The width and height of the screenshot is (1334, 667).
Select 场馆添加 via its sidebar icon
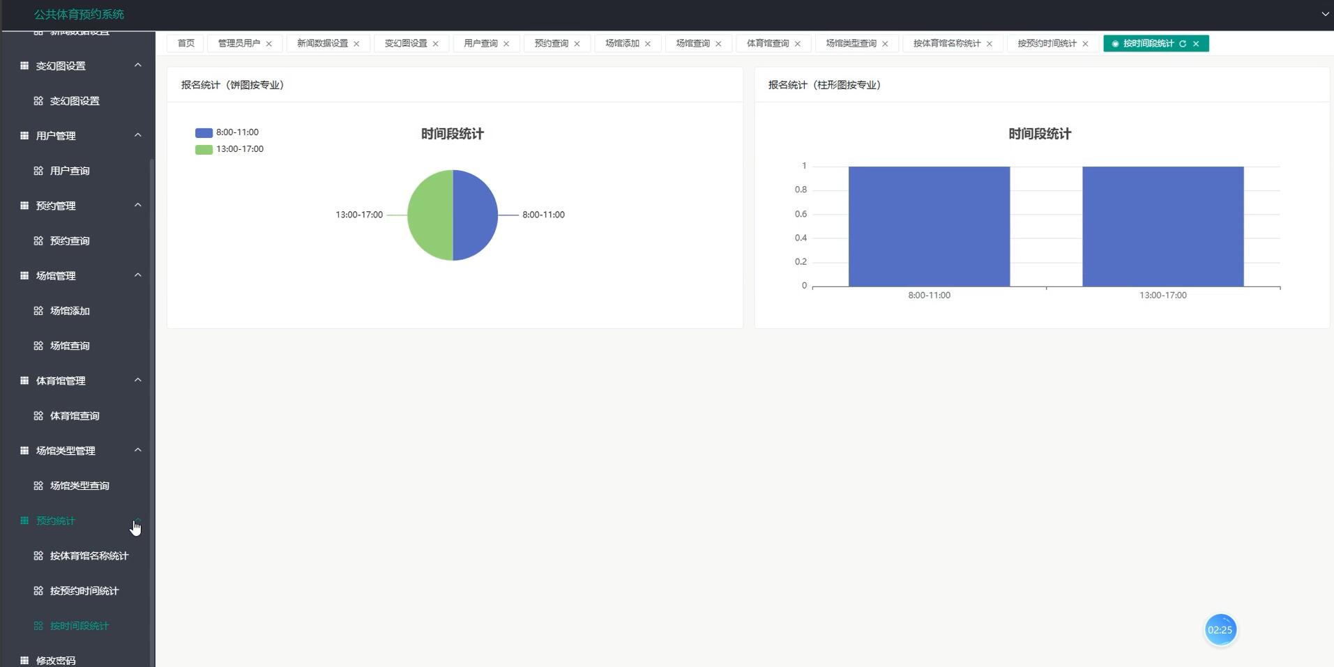(x=38, y=311)
